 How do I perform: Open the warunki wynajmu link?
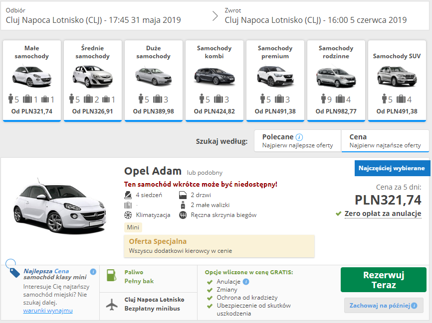(x=48, y=311)
